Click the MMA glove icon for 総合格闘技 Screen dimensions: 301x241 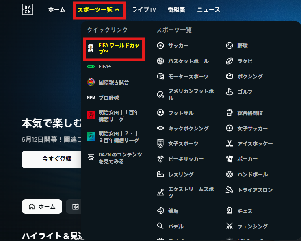(230, 113)
